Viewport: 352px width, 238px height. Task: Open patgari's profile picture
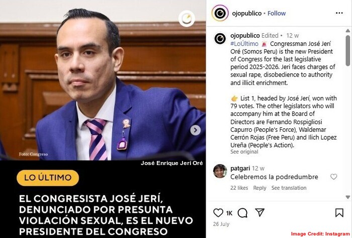point(220,171)
